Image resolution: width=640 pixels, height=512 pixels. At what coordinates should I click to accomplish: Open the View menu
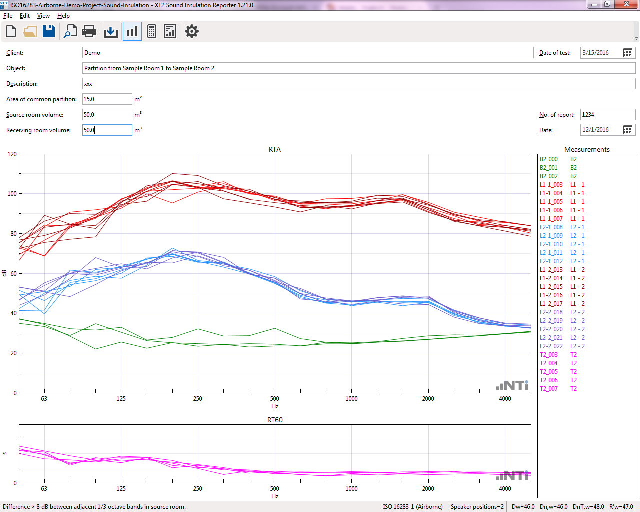43,16
